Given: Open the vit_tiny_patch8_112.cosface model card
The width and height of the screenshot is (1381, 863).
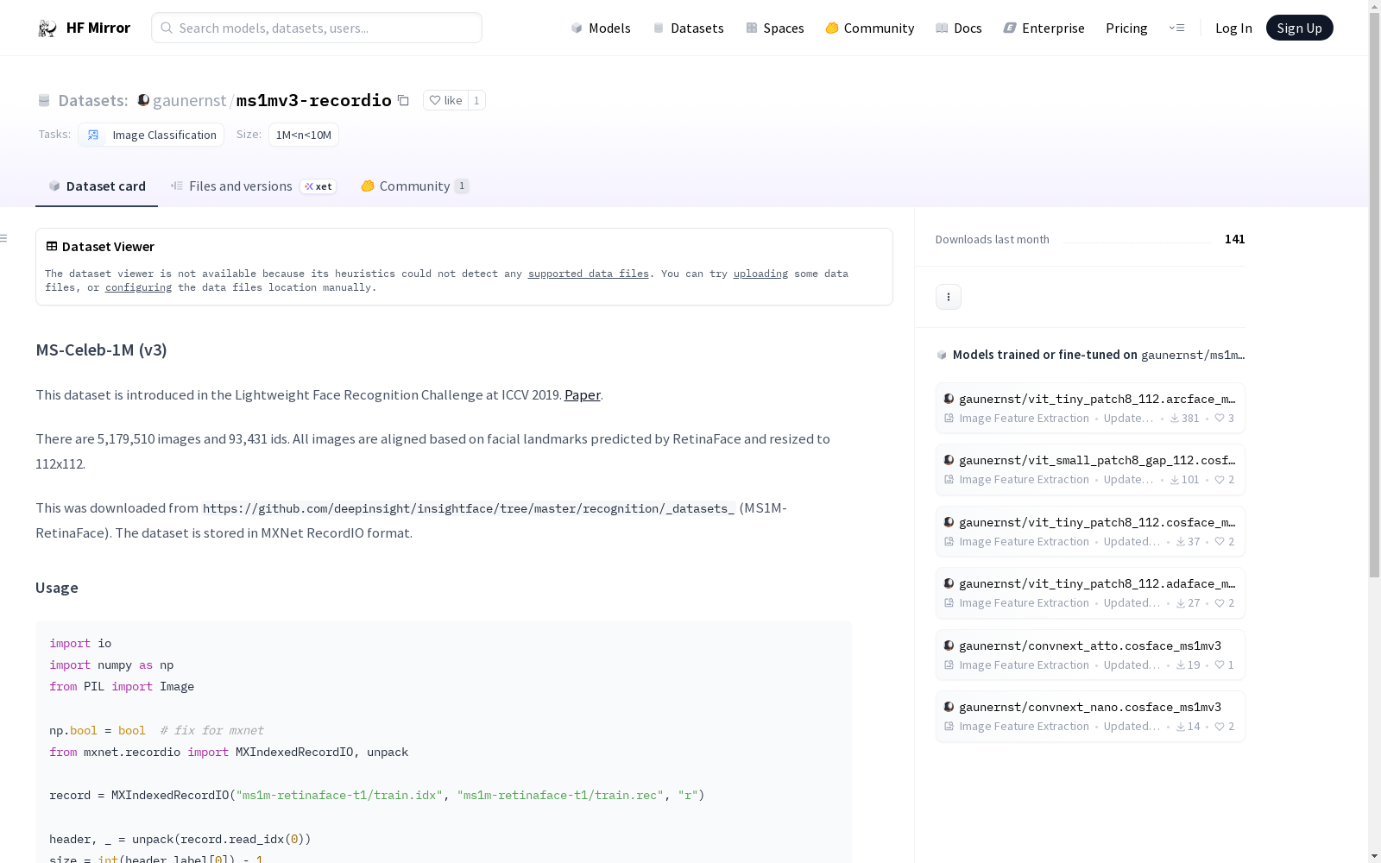Looking at the screenshot, I should 1090,532.
